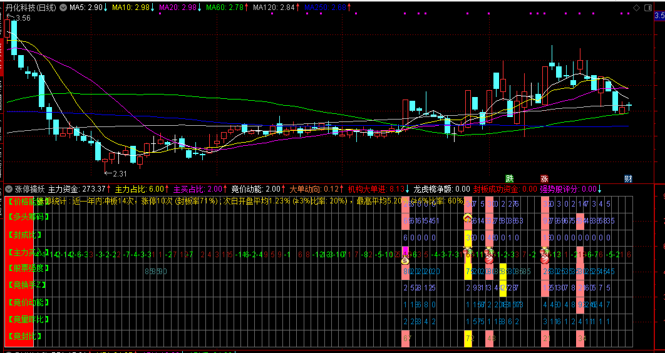The height and width of the screenshot is (353, 665).
Task: Click the 丹化科技(日线) chart title
Action: pos(30,8)
